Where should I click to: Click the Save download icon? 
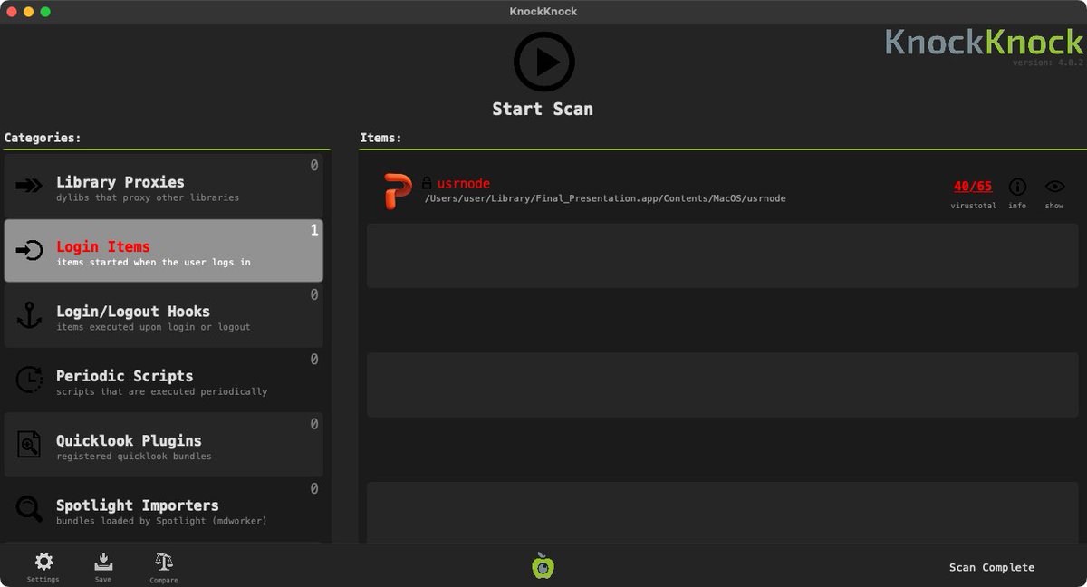[103, 562]
